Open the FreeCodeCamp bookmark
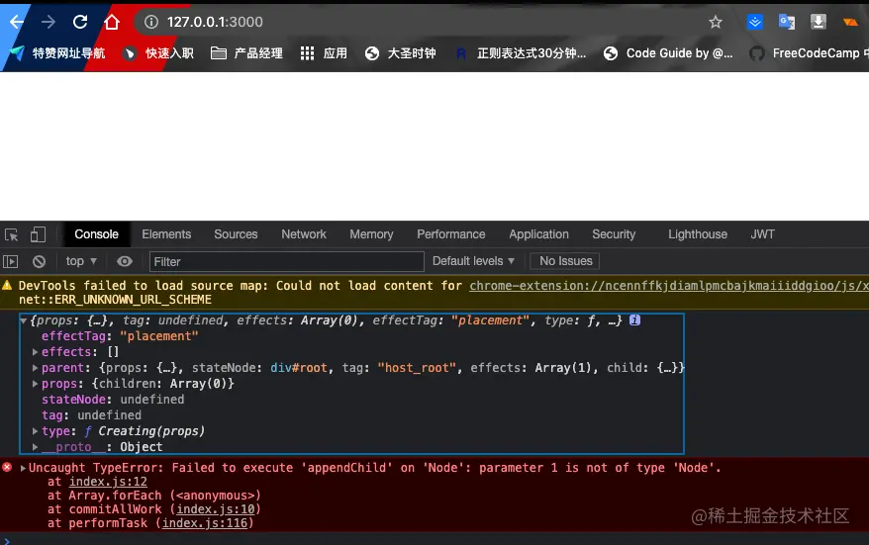The image size is (869, 545). coord(809,53)
